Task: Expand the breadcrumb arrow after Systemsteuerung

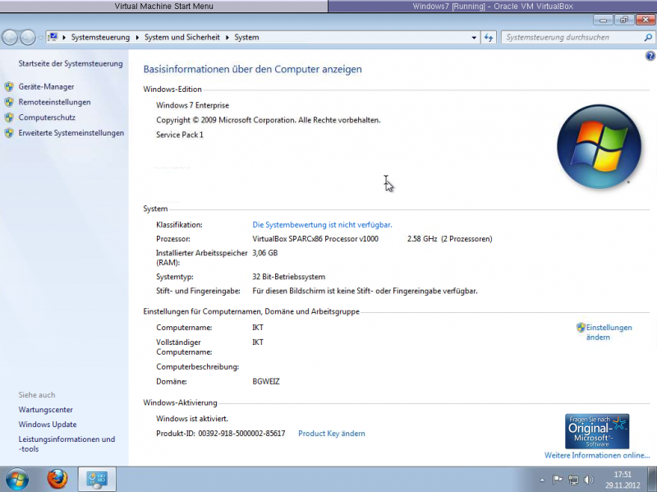Action: coord(137,37)
